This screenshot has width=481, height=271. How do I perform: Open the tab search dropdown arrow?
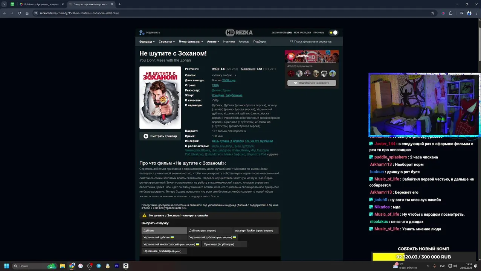(x=4, y=4)
